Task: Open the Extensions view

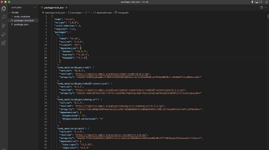Action: (3, 43)
